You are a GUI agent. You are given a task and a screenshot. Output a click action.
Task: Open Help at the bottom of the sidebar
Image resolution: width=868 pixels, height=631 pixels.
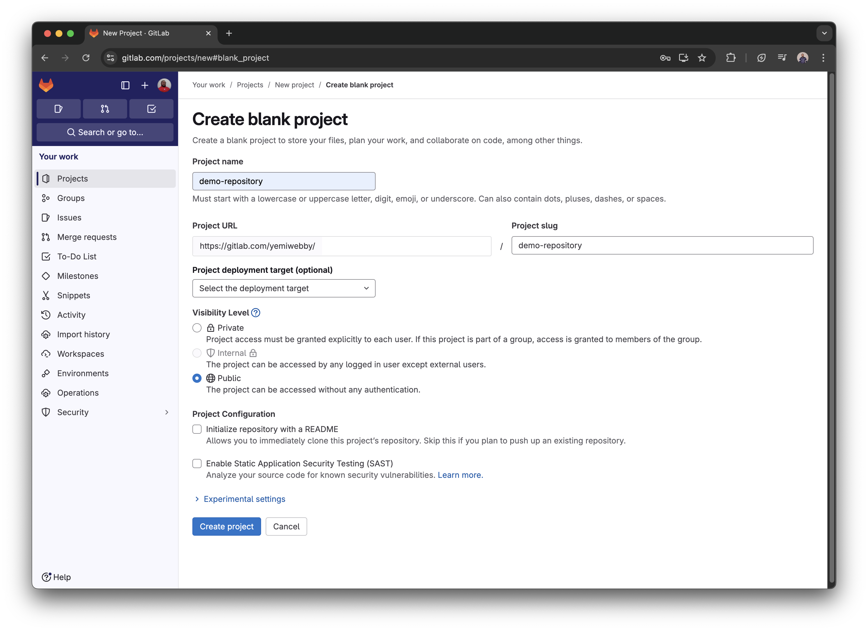[56, 577]
